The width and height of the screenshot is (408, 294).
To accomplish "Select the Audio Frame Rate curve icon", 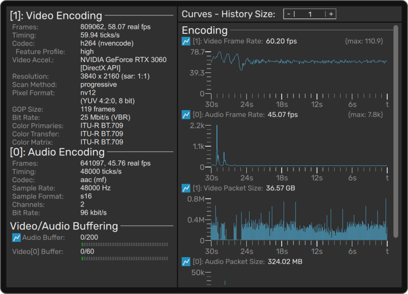I will click(186, 115).
